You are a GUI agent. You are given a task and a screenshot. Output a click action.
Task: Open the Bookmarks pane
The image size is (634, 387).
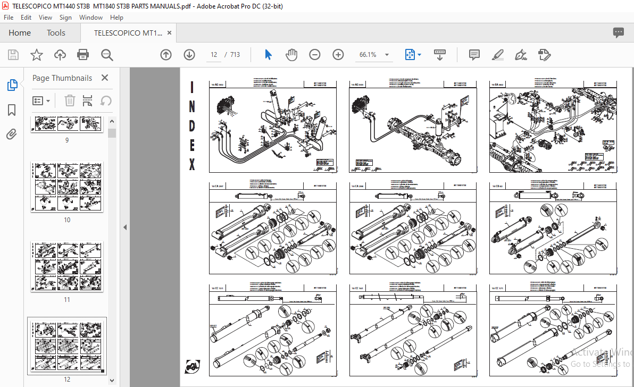(12, 110)
